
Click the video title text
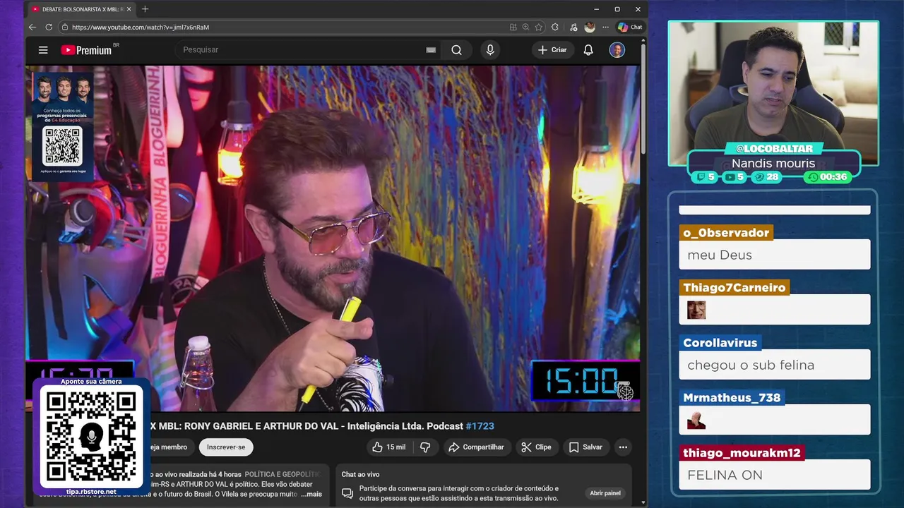[321, 426]
